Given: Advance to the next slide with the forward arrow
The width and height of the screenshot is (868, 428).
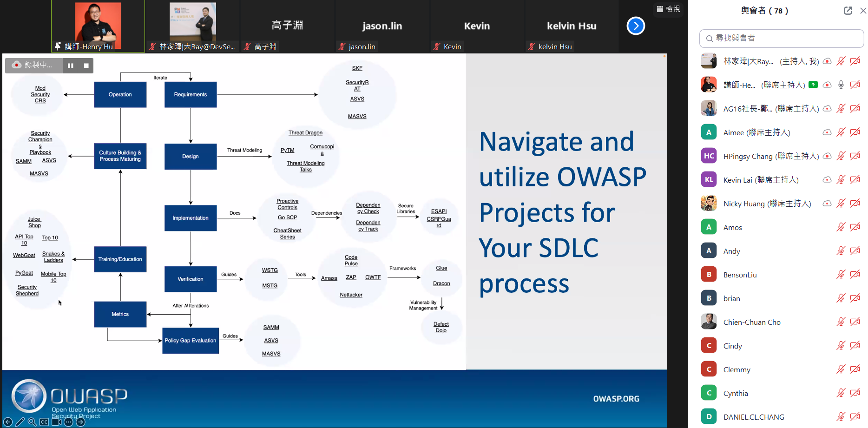Looking at the screenshot, I should [81, 422].
